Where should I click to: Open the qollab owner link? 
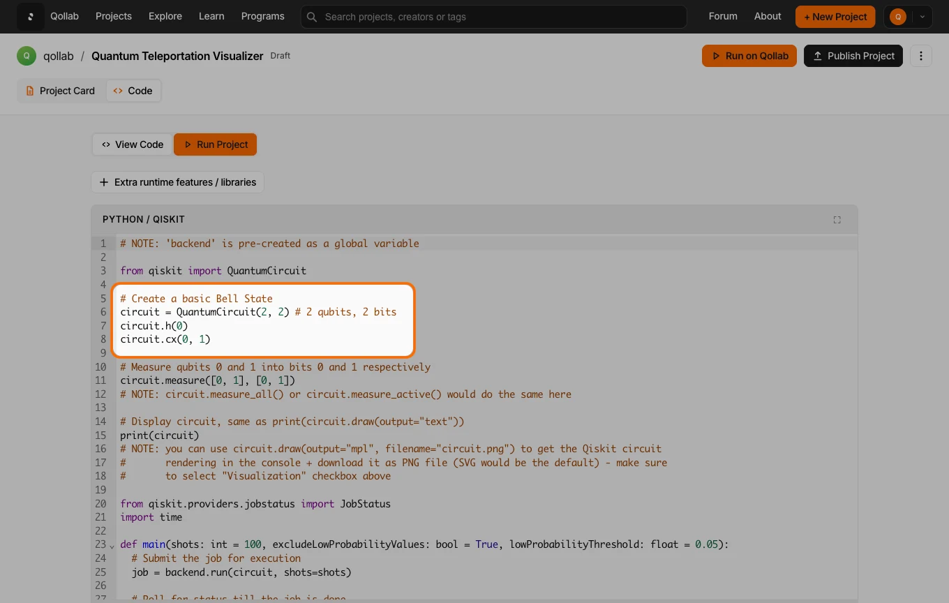pyautogui.click(x=58, y=56)
